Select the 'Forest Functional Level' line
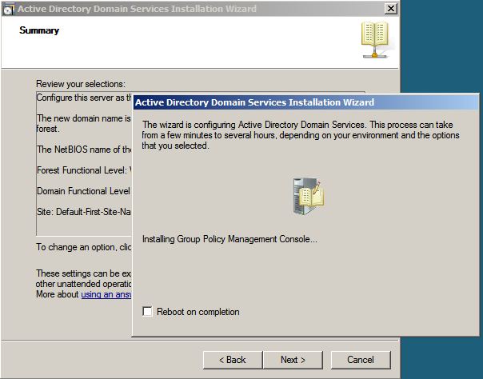The width and height of the screenshot is (483, 379). pos(84,170)
